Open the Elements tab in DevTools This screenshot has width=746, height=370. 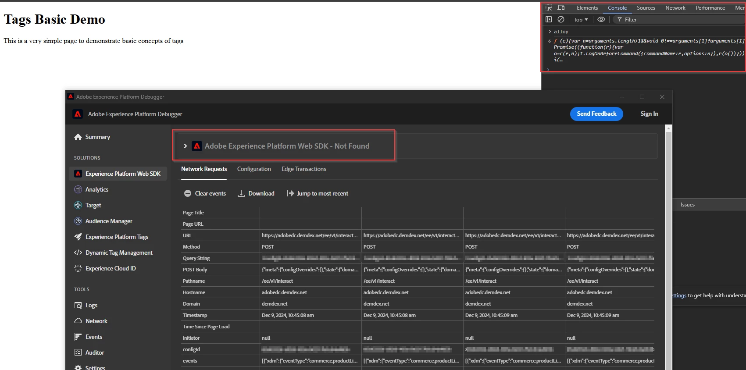(x=587, y=8)
